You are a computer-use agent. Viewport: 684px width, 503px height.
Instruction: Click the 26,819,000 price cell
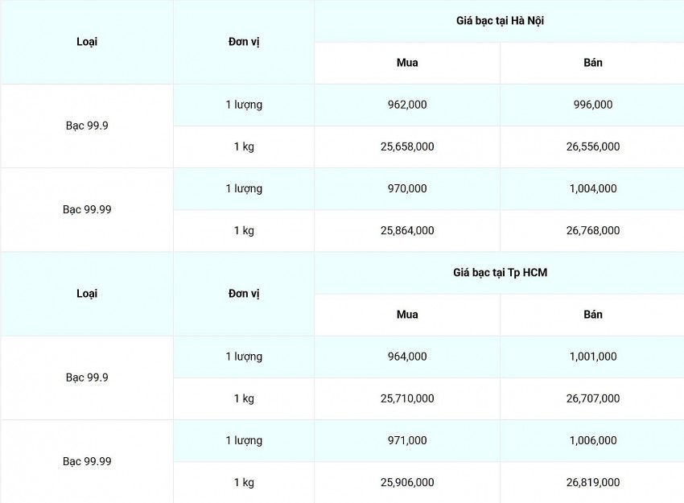click(593, 482)
